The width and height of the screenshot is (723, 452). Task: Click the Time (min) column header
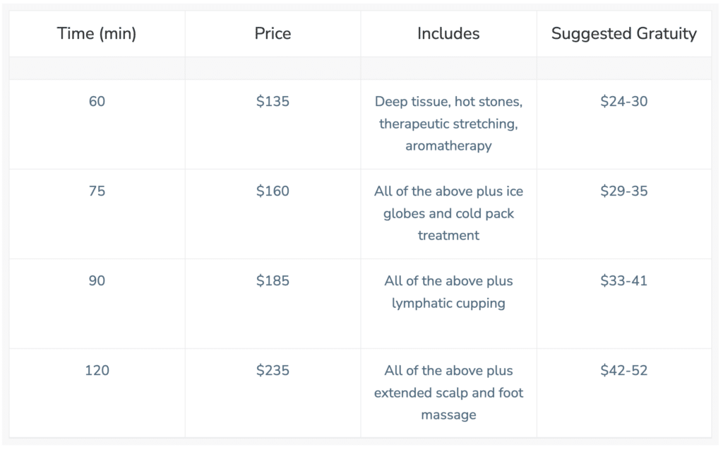click(97, 34)
